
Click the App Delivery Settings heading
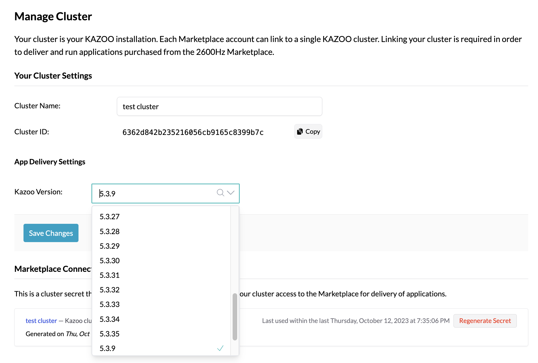coord(50,162)
